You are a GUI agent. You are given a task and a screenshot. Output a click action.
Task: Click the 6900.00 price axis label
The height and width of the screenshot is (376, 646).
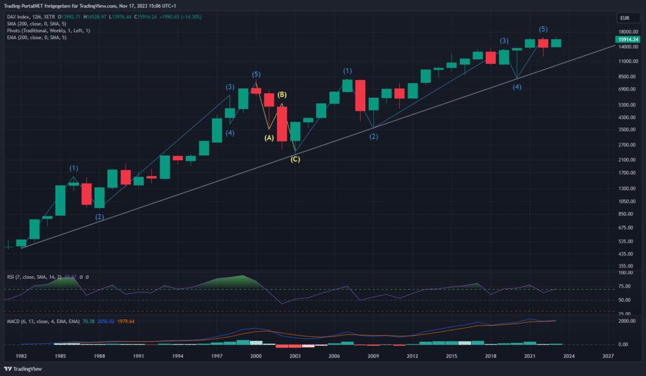pyautogui.click(x=628, y=90)
